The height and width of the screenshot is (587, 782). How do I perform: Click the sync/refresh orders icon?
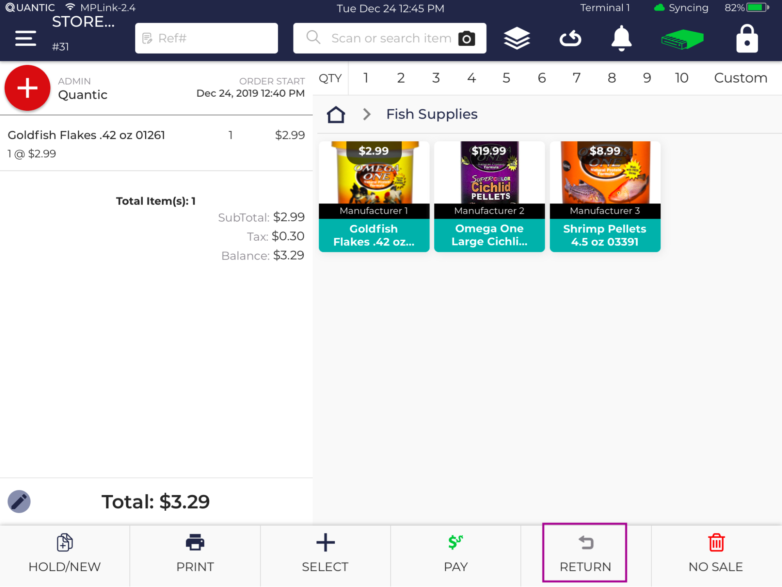click(570, 38)
